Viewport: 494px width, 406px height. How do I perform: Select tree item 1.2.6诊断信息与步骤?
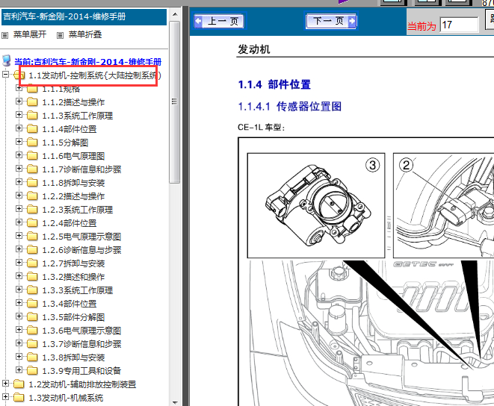(x=81, y=250)
